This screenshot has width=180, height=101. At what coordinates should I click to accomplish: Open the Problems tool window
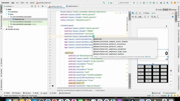click(16, 93)
